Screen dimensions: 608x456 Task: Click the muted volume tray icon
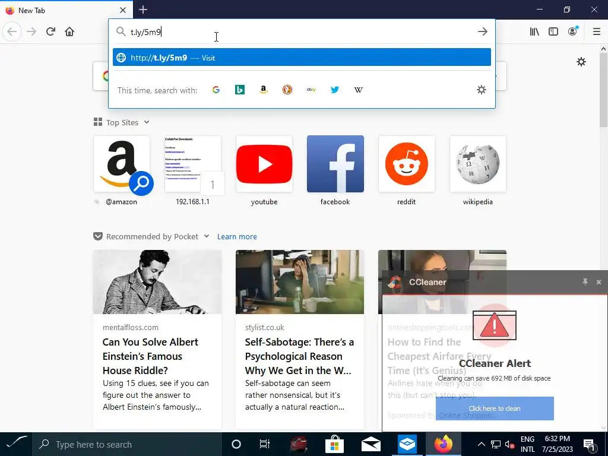[509, 444]
